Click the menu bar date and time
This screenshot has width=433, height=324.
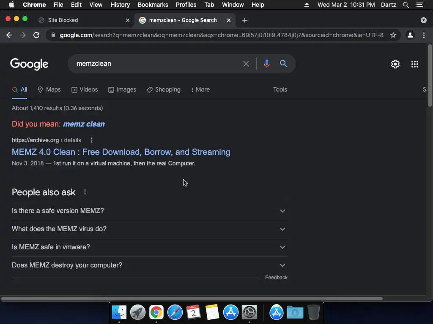[346, 5]
